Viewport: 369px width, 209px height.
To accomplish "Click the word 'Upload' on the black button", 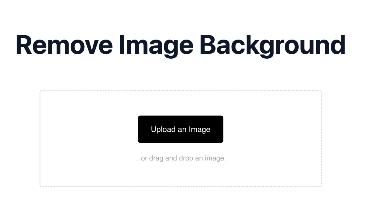I will pyautogui.click(x=163, y=130).
